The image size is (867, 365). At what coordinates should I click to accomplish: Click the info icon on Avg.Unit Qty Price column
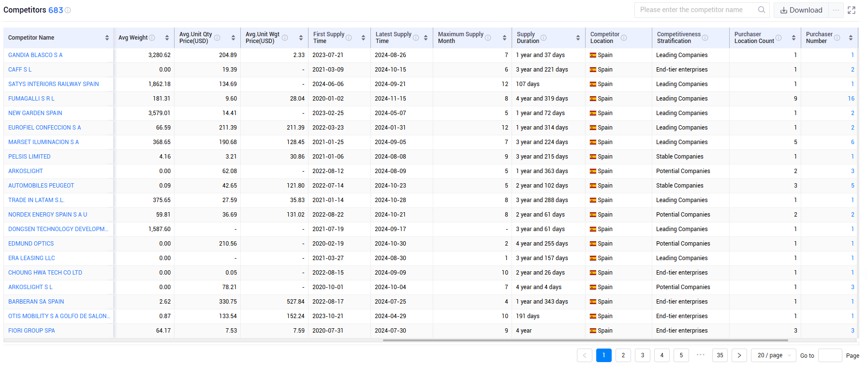[x=217, y=38]
